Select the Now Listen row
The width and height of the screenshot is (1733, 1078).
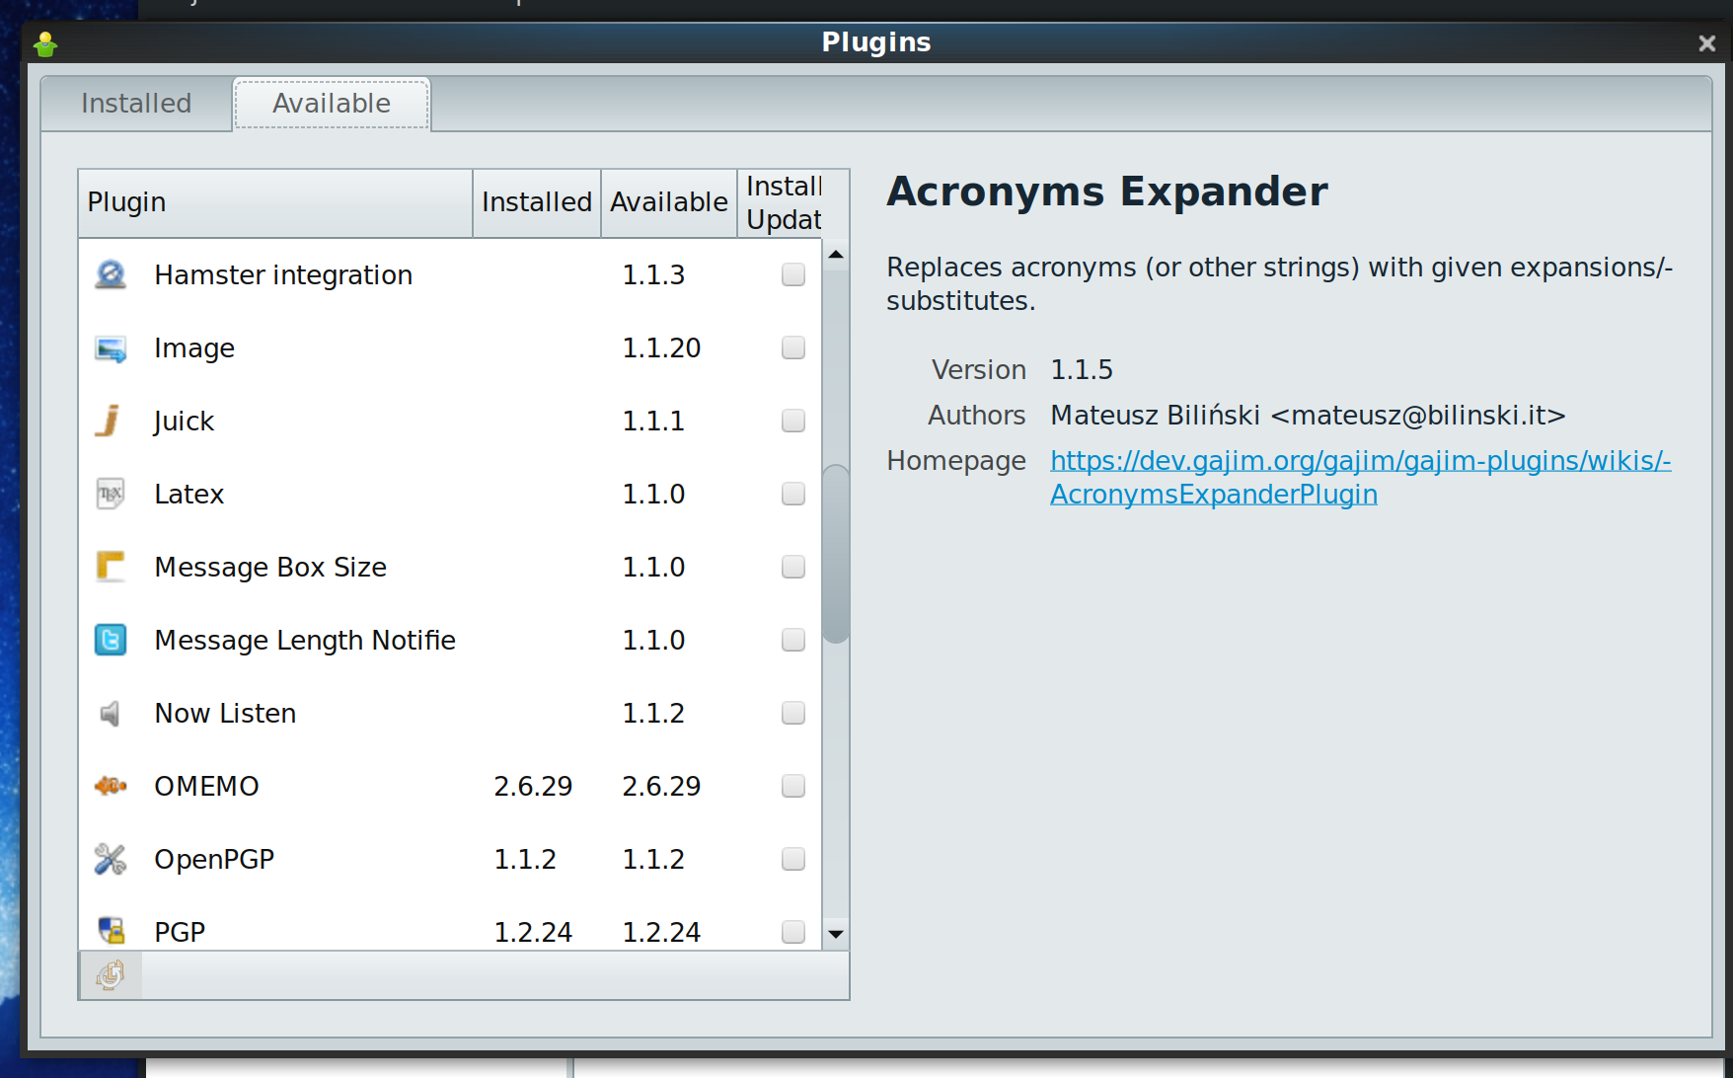[450, 713]
